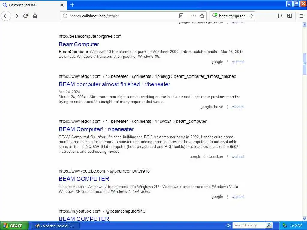
Task: Open the Firefox hamburger menu
Action: point(301,16)
